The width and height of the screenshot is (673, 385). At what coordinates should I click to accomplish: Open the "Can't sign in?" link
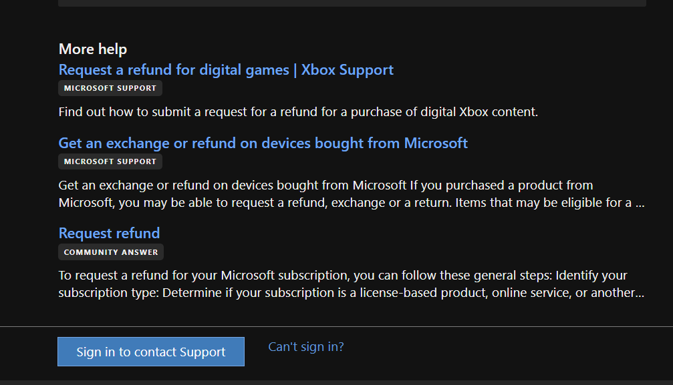(x=305, y=347)
